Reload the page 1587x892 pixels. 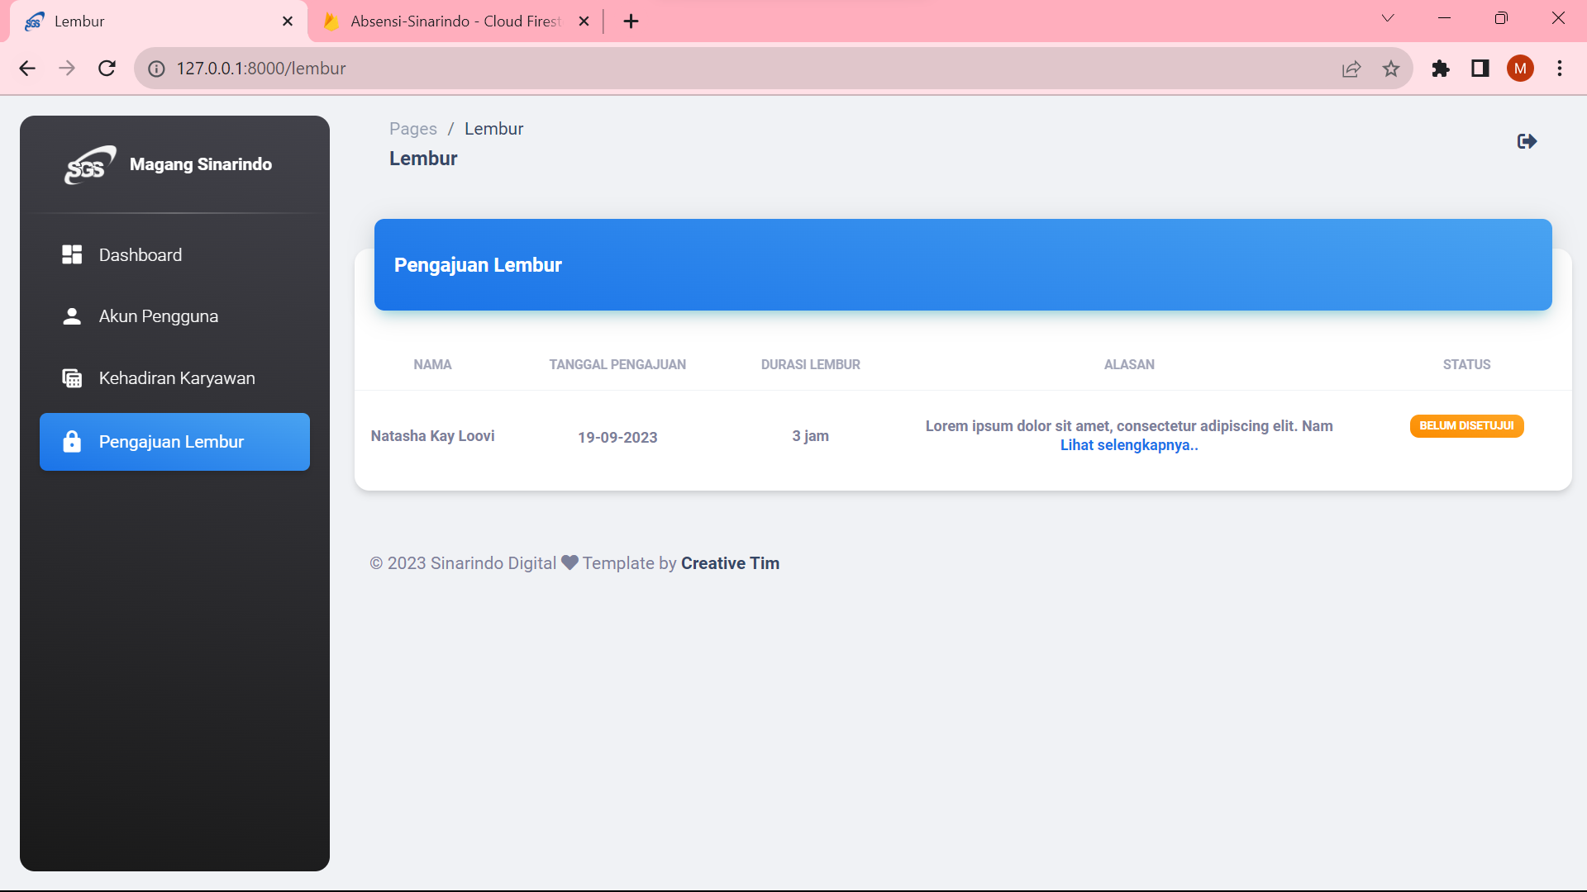107,69
